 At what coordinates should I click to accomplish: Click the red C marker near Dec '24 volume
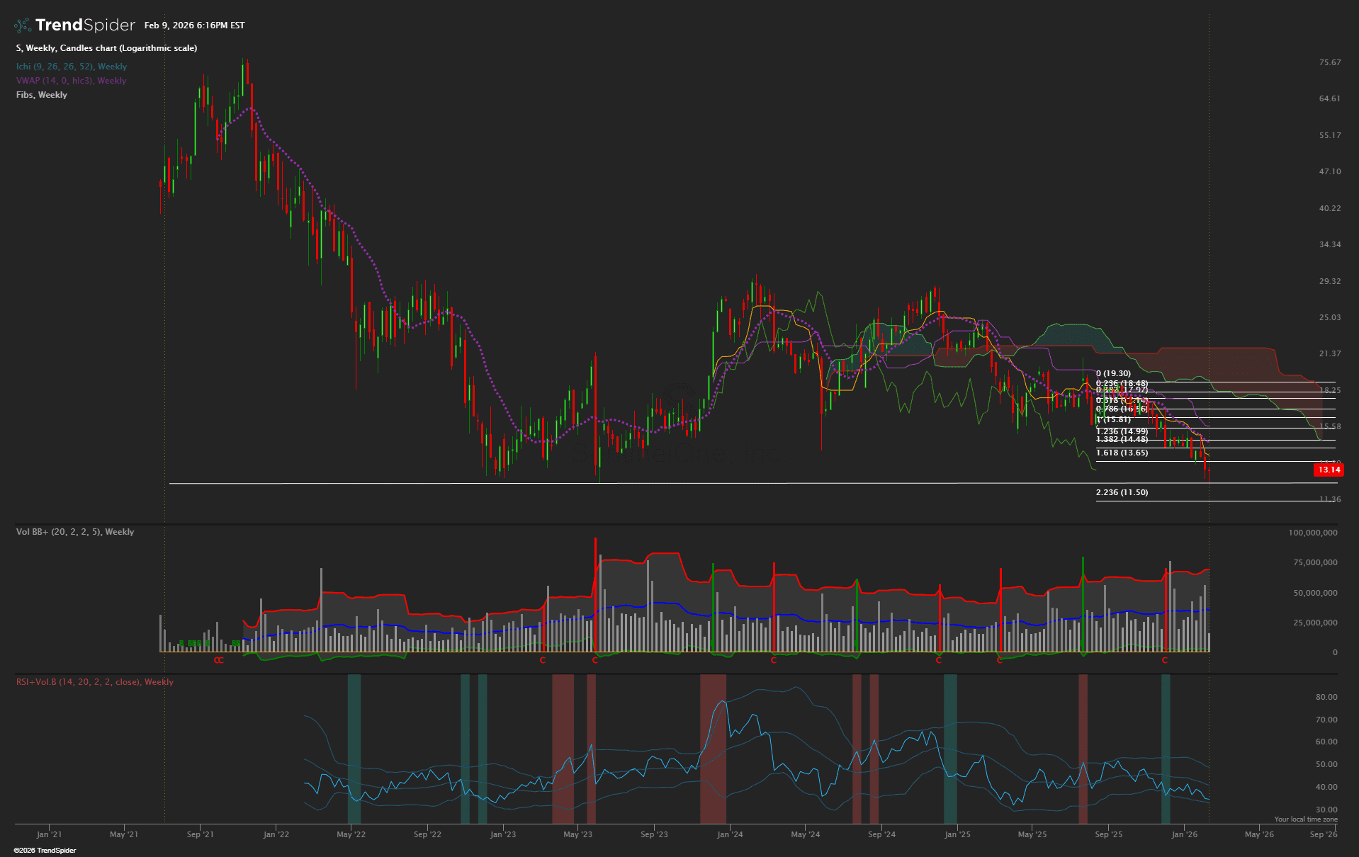pos(939,660)
